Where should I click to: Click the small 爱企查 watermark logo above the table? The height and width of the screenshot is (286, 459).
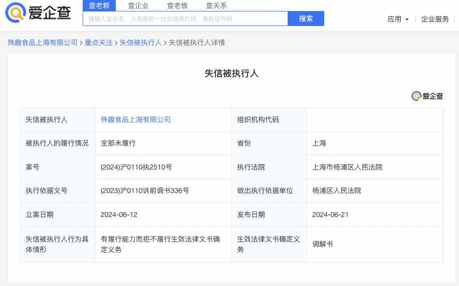[427, 96]
